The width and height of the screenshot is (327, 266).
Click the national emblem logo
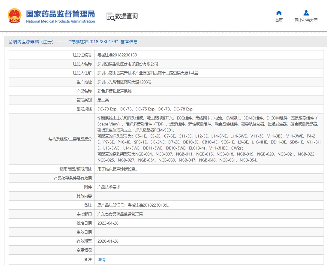pos(14,16)
